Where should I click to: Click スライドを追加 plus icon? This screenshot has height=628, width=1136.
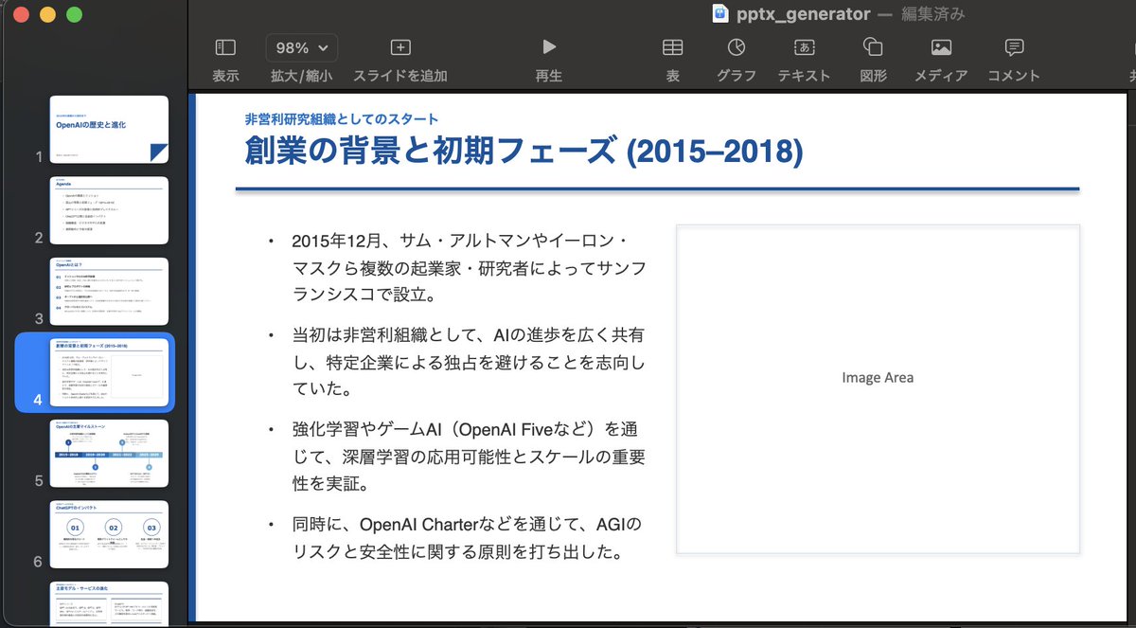[400, 46]
